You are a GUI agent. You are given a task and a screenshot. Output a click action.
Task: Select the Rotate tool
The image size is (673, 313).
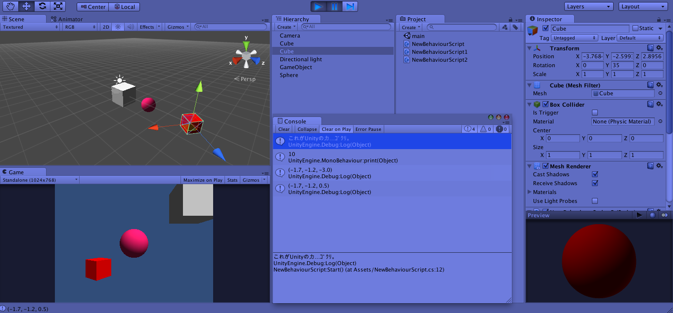[43, 6]
